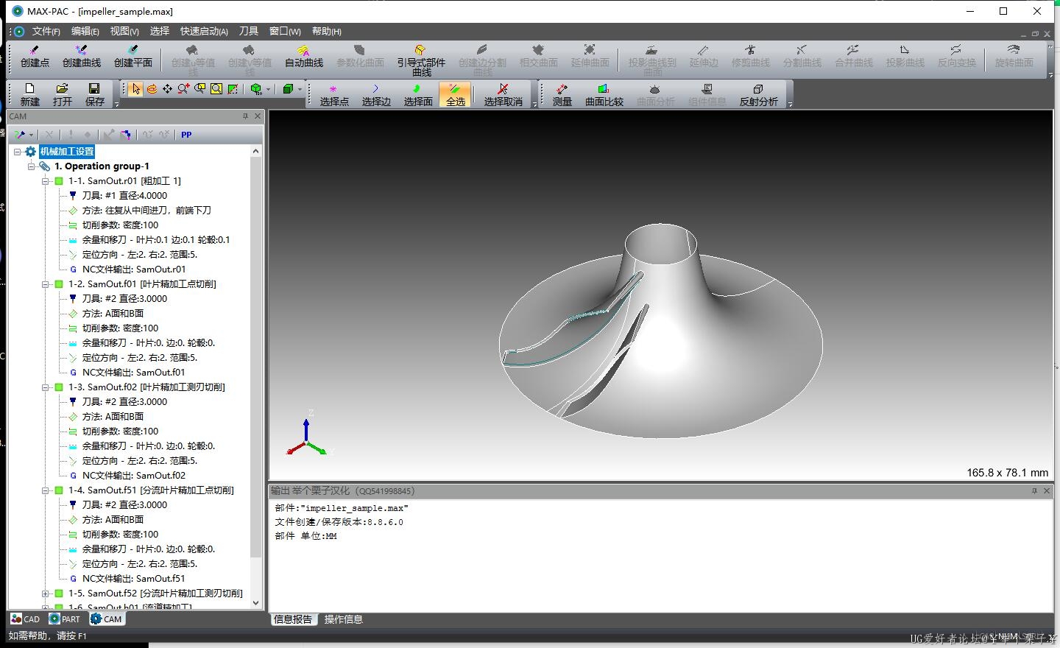
Task: Collapse the Operation group-1 tree node
Action: 31,166
